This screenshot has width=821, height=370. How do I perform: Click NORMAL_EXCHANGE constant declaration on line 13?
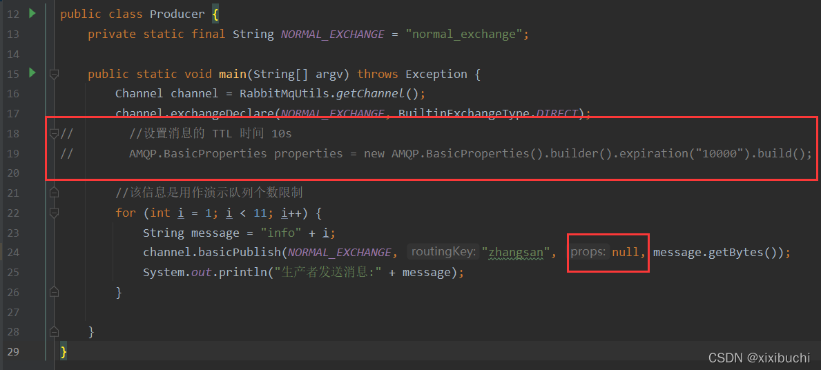[333, 35]
